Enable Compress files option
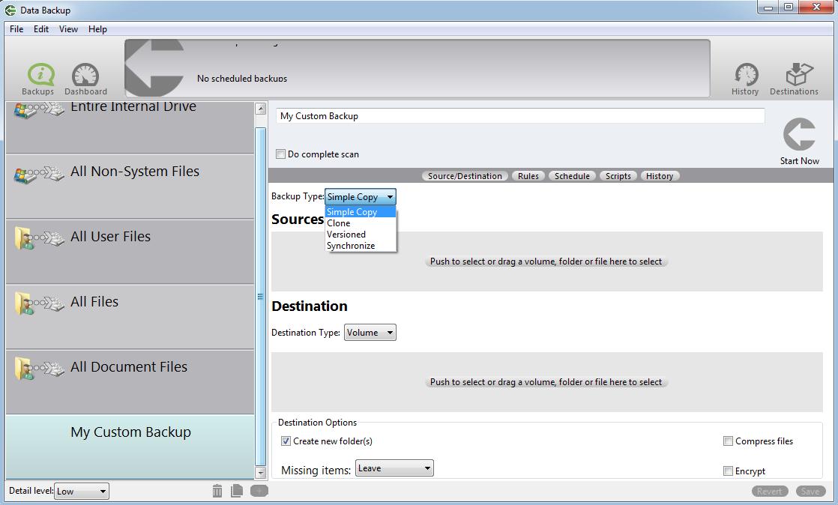 (x=728, y=441)
